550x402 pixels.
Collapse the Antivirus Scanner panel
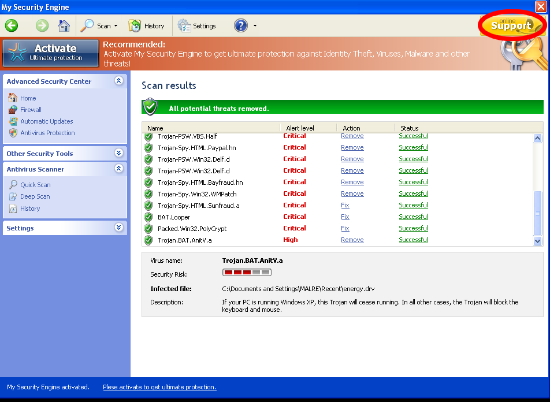click(x=118, y=169)
